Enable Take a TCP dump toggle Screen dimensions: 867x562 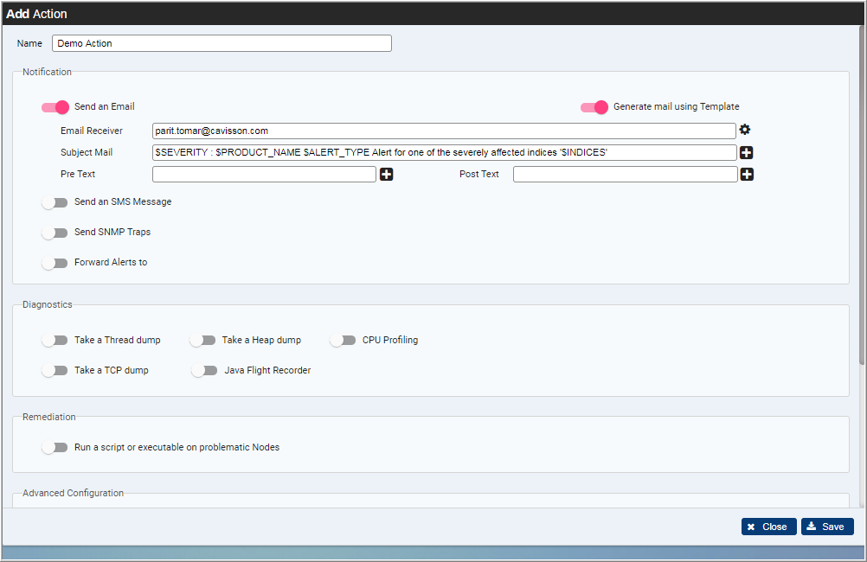pos(55,370)
